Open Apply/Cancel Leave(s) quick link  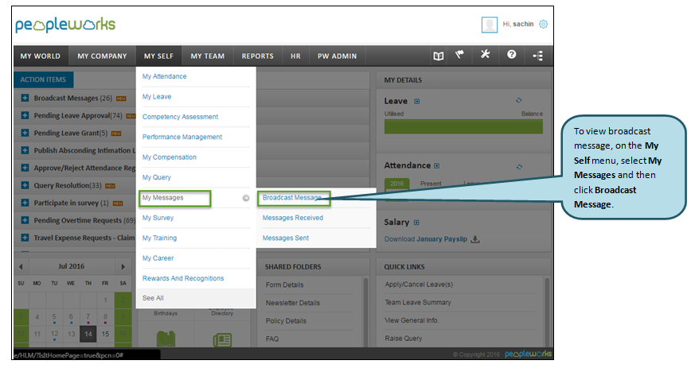[x=419, y=285]
